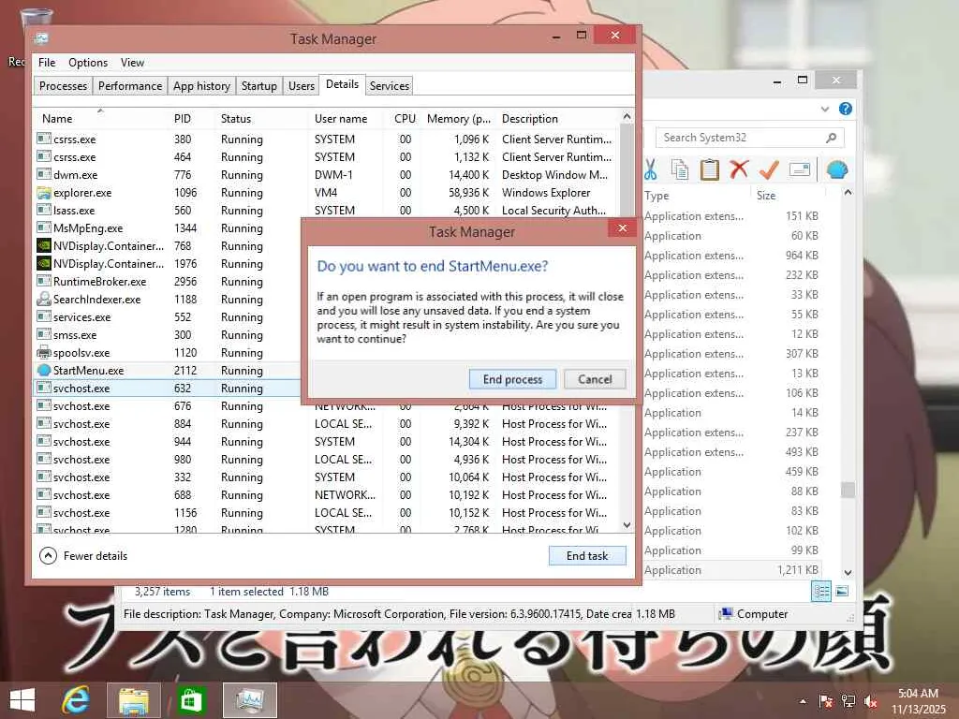959x719 pixels.
Task: Click the Cut scissors icon in Explorer
Action: (x=650, y=169)
